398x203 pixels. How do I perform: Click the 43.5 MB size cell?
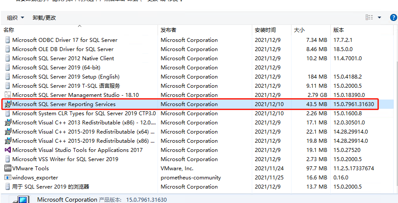[x=317, y=104]
